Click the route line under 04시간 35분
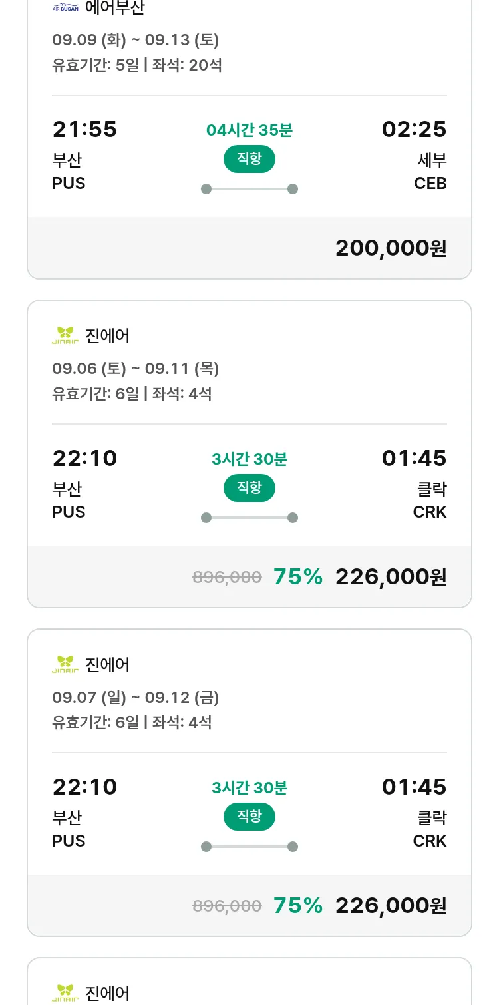 [x=249, y=189]
